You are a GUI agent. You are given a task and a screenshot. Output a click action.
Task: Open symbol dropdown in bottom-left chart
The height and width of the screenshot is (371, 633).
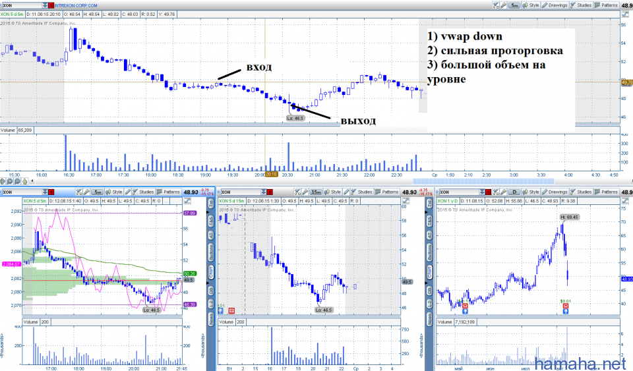point(44,192)
